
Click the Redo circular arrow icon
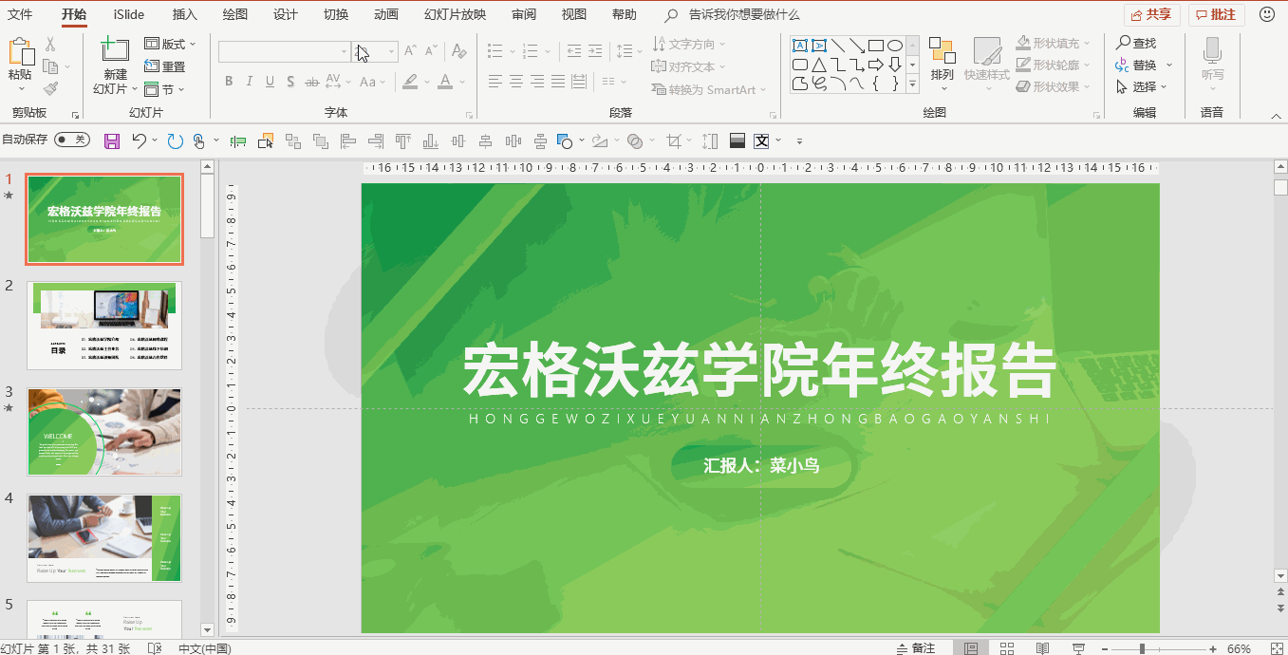tap(175, 141)
